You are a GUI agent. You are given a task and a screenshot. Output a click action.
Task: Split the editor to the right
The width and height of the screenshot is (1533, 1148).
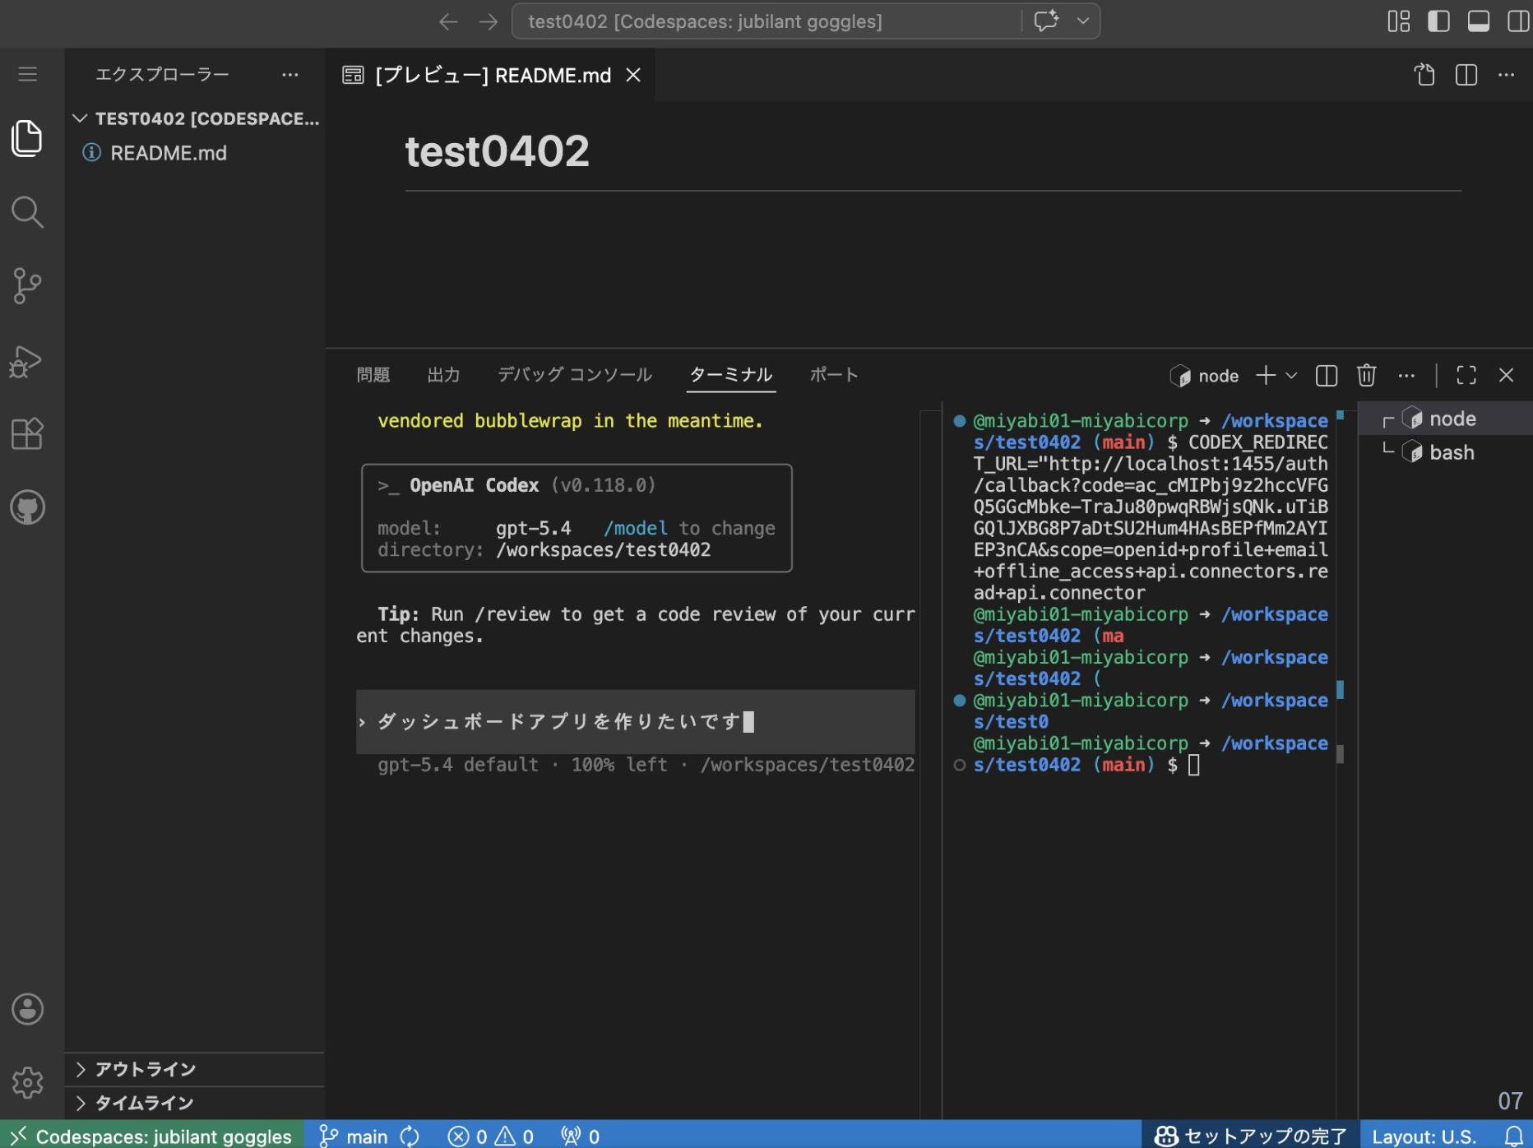[1466, 75]
